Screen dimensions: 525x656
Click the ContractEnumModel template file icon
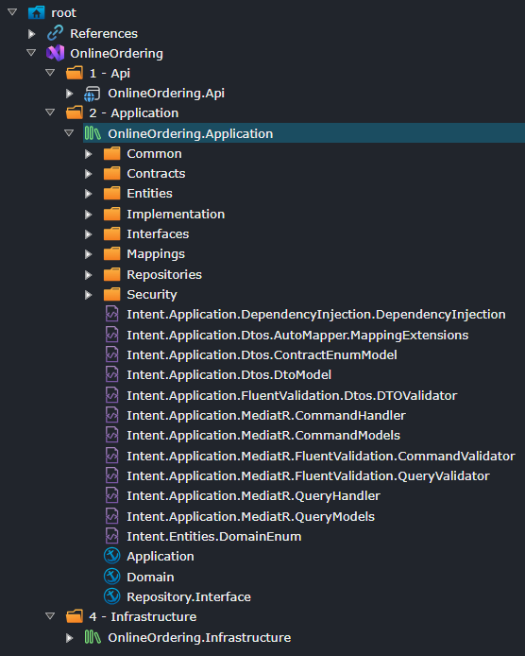[111, 354]
